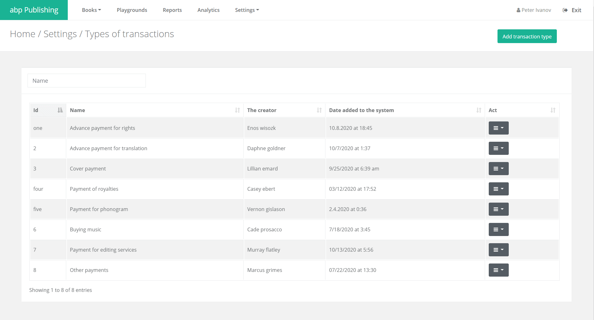The image size is (594, 320).
Task: Click the Act column sort icon
Action: 553,110
